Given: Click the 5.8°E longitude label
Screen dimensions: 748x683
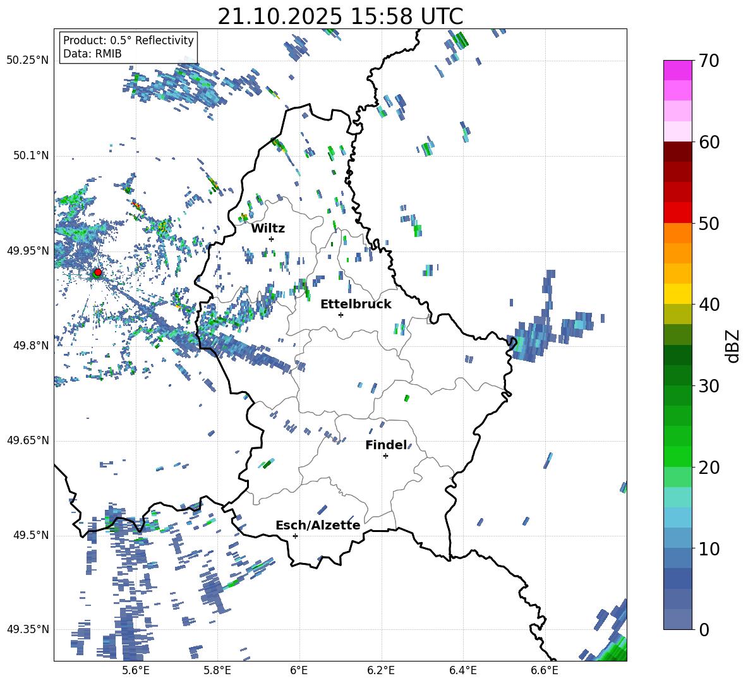Looking at the screenshot, I should pos(217,670).
